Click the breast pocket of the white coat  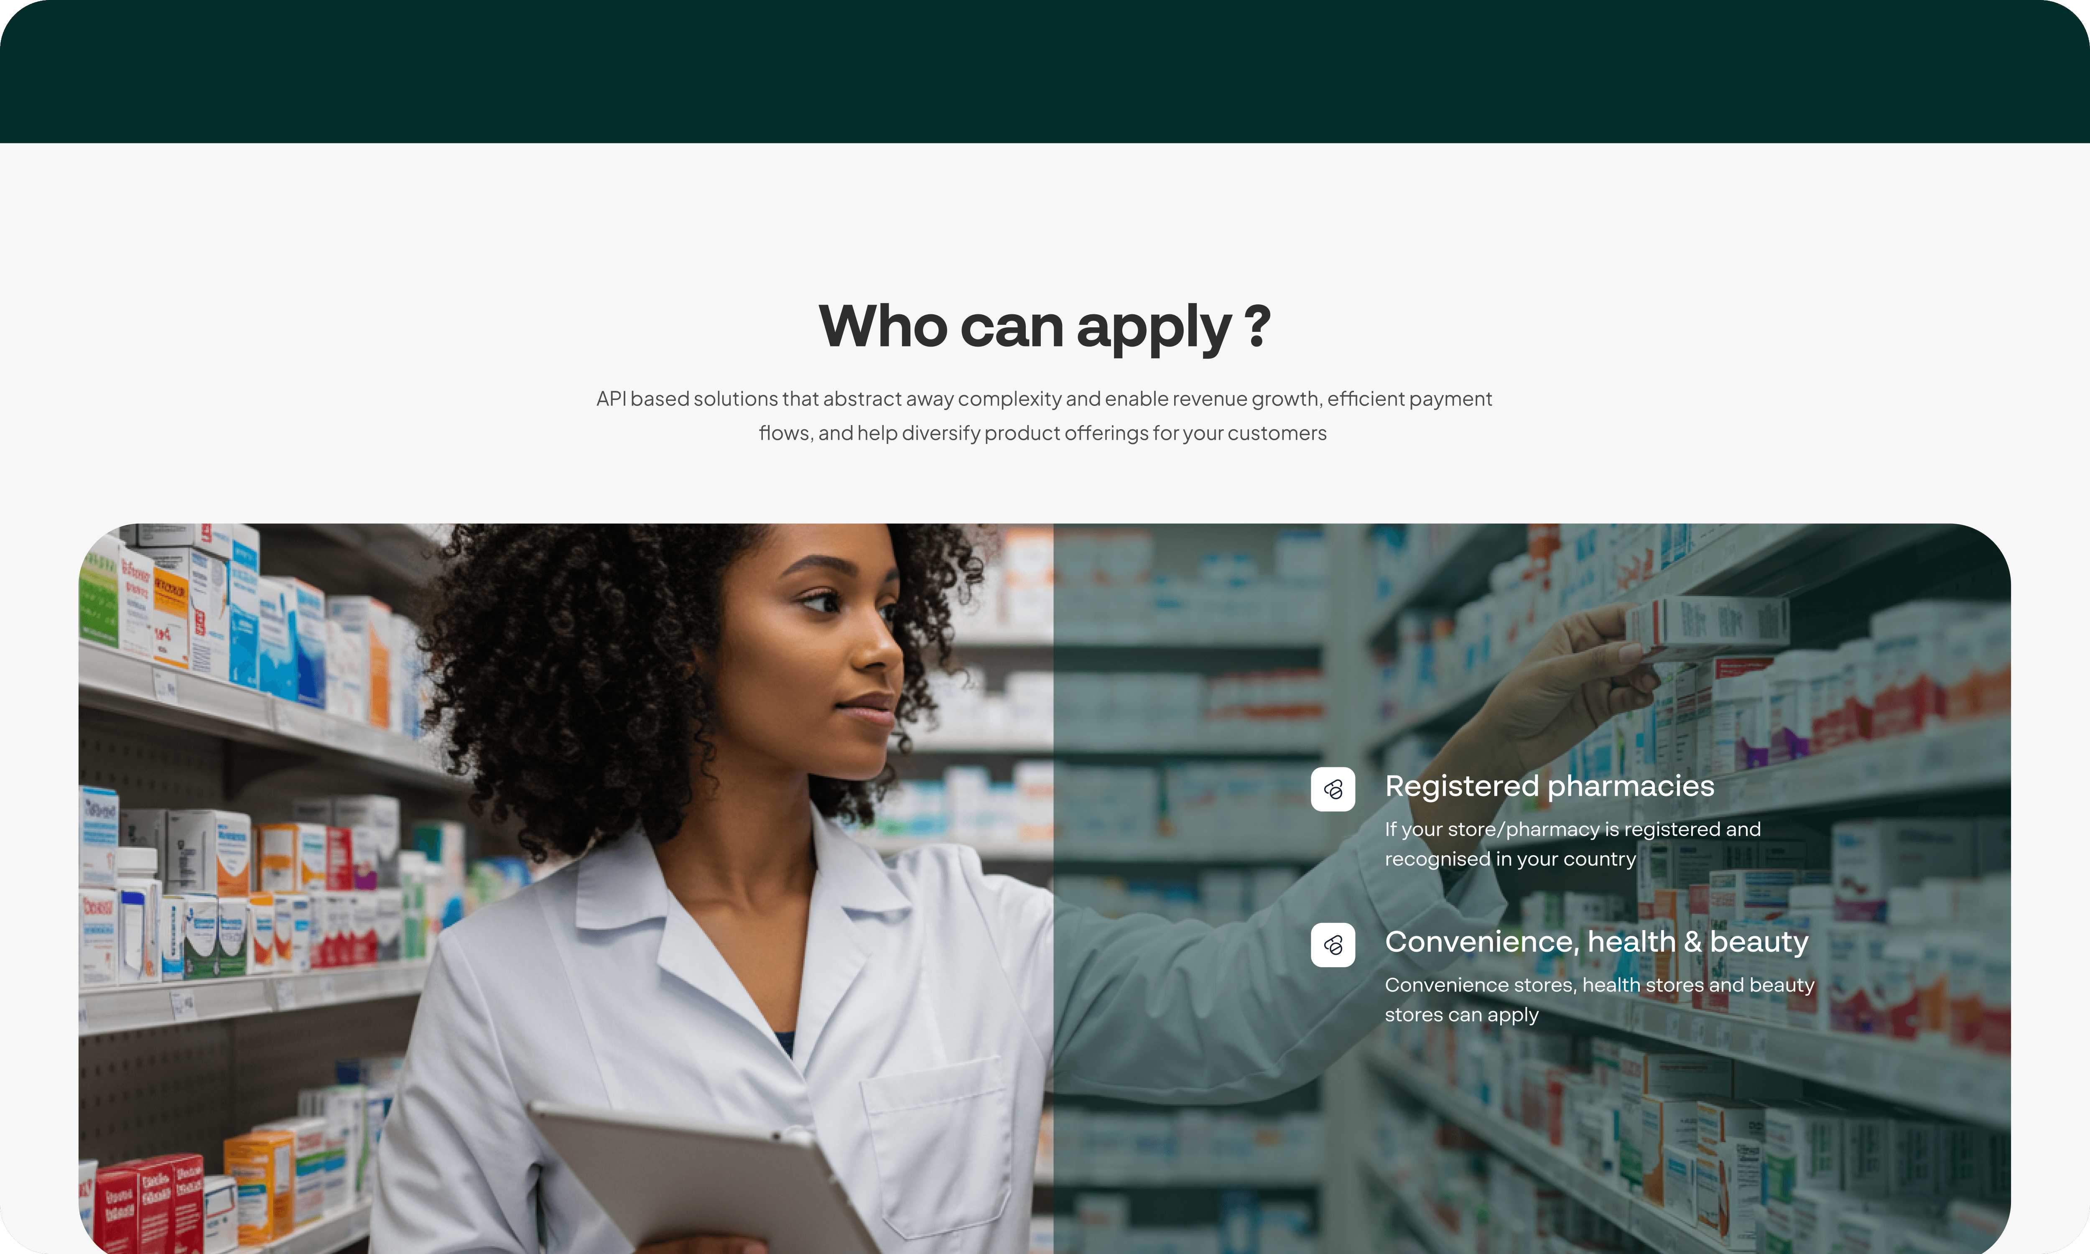tap(933, 1145)
